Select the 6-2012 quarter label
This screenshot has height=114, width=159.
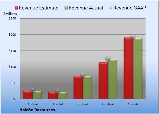coord(58,104)
